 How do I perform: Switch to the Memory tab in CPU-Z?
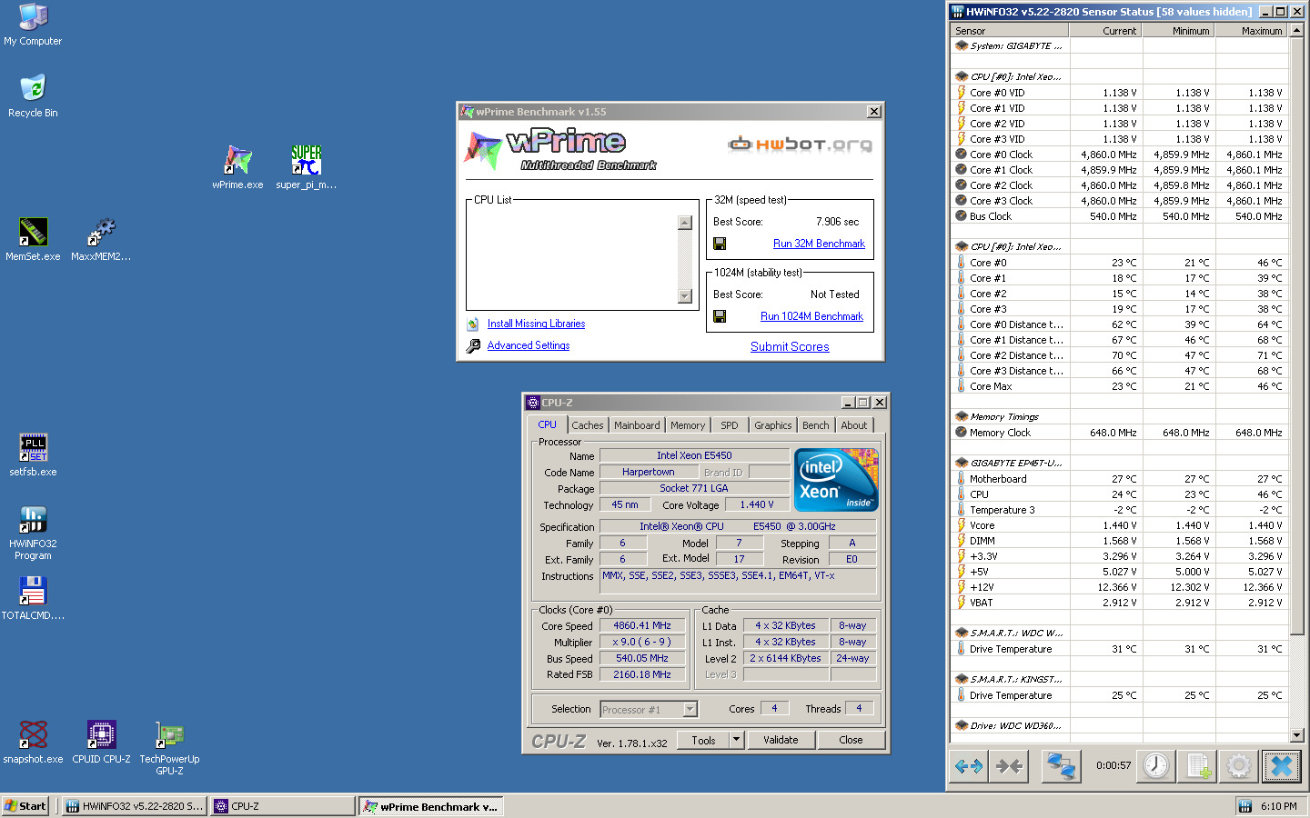688,425
